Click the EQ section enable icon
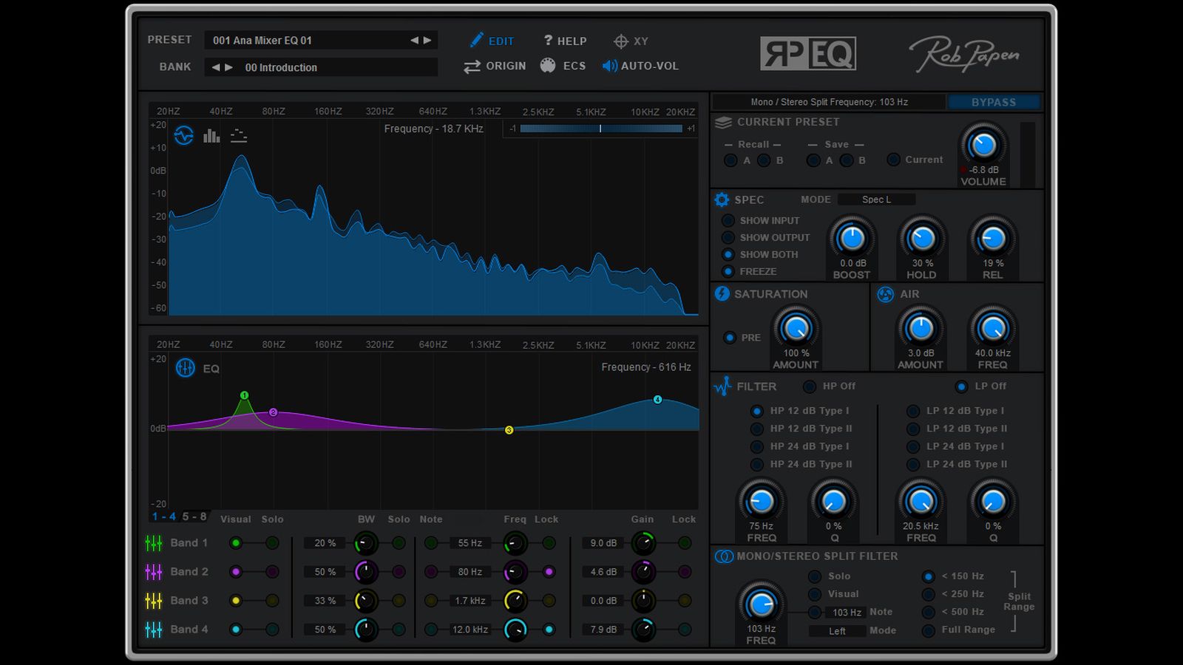Viewport: 1183px width, 665px height. 185,368
